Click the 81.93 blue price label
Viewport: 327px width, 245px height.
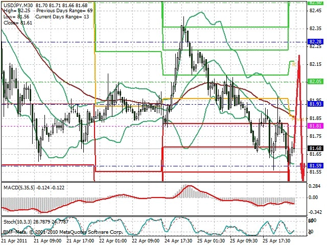[315, 104]
